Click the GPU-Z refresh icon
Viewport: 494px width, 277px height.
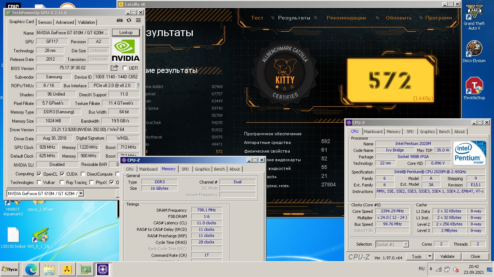click(129, 21)
